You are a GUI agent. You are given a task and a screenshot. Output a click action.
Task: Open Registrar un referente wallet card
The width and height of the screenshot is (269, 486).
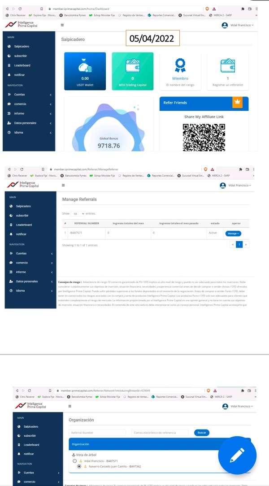[228, 71]
